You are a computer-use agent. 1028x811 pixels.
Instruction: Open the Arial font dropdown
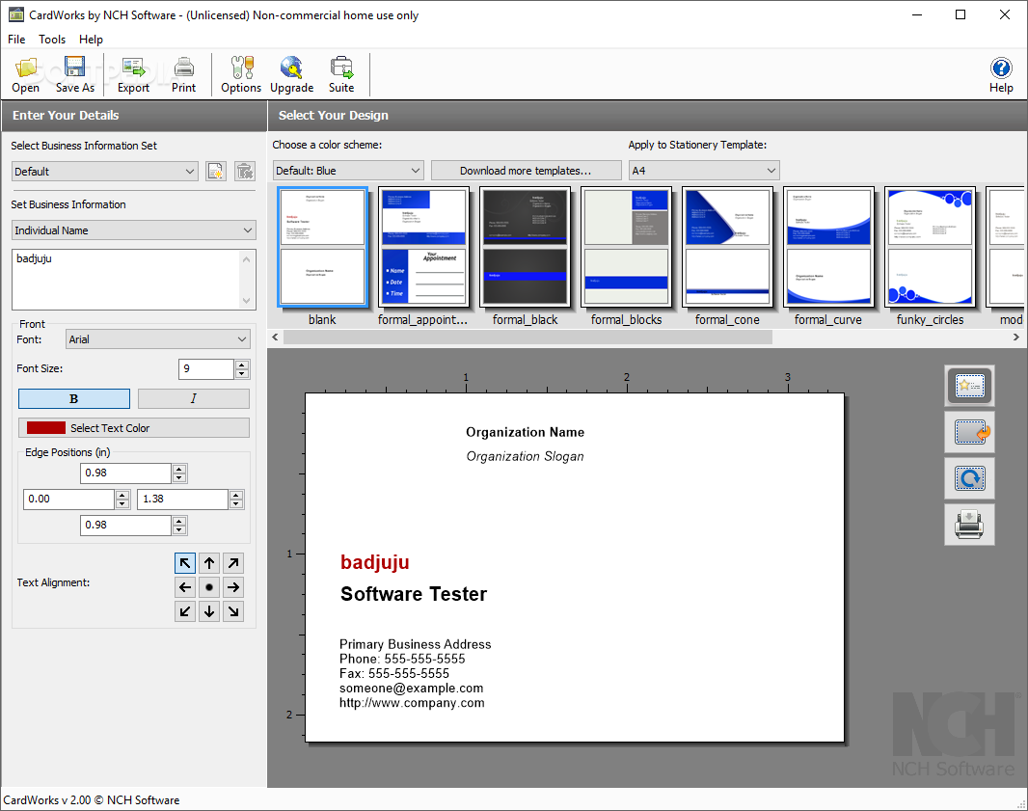click(158, 339)
